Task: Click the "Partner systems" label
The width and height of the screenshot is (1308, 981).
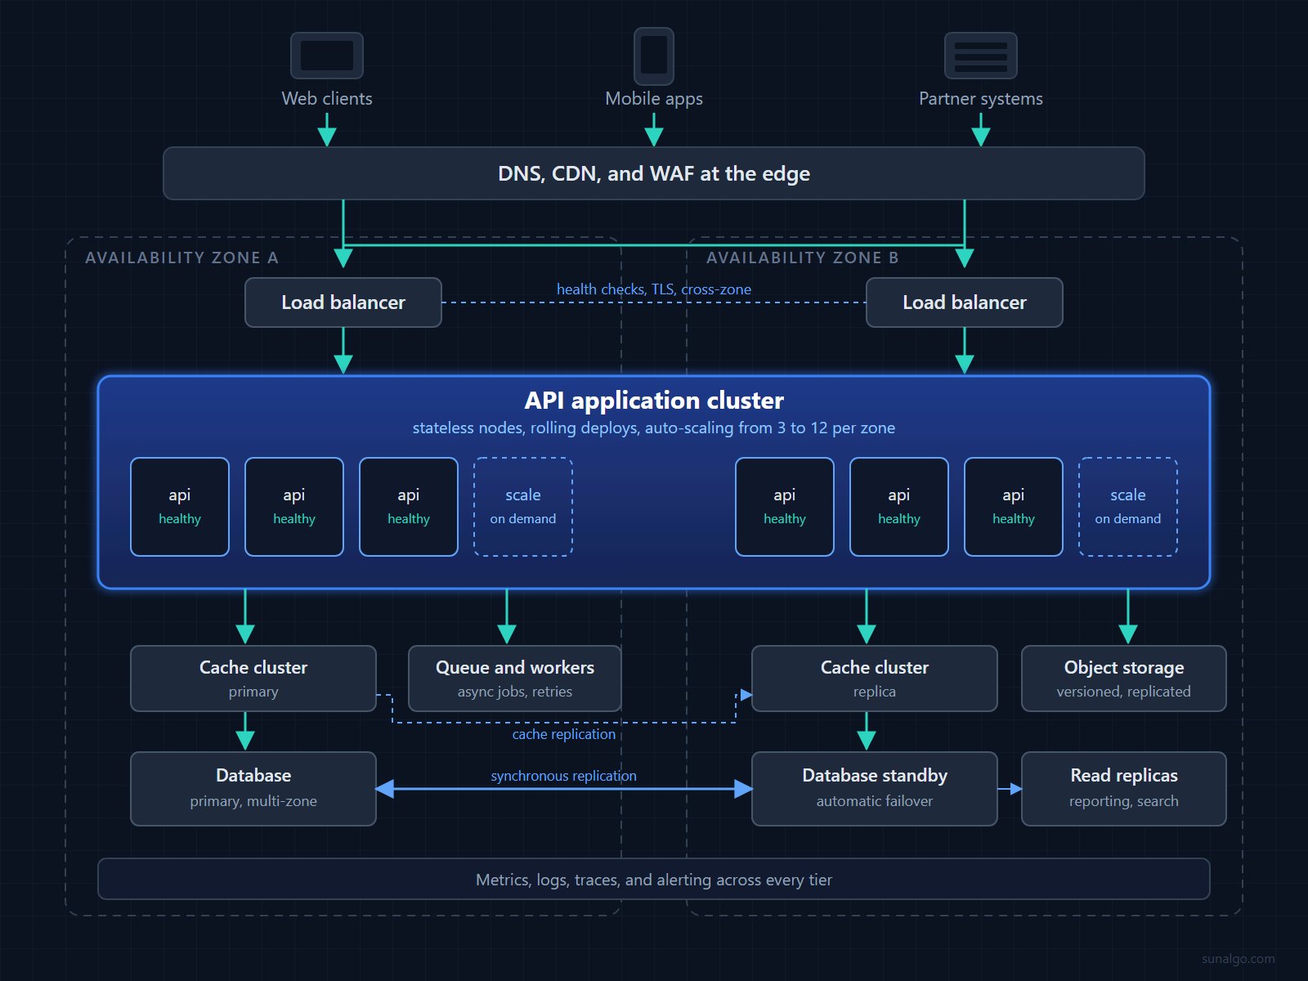Action: pos(981,99)
